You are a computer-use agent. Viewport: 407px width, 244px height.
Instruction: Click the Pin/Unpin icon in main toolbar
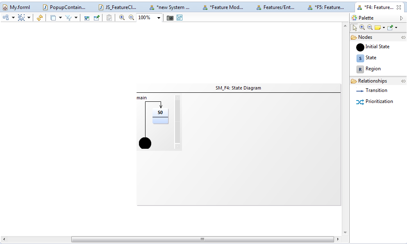click(97, 18)
